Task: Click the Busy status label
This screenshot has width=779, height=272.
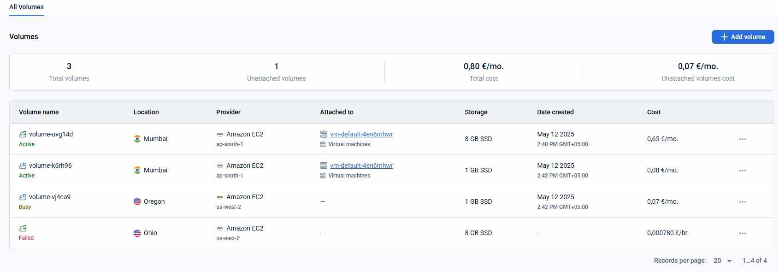Action: (25, 207)
